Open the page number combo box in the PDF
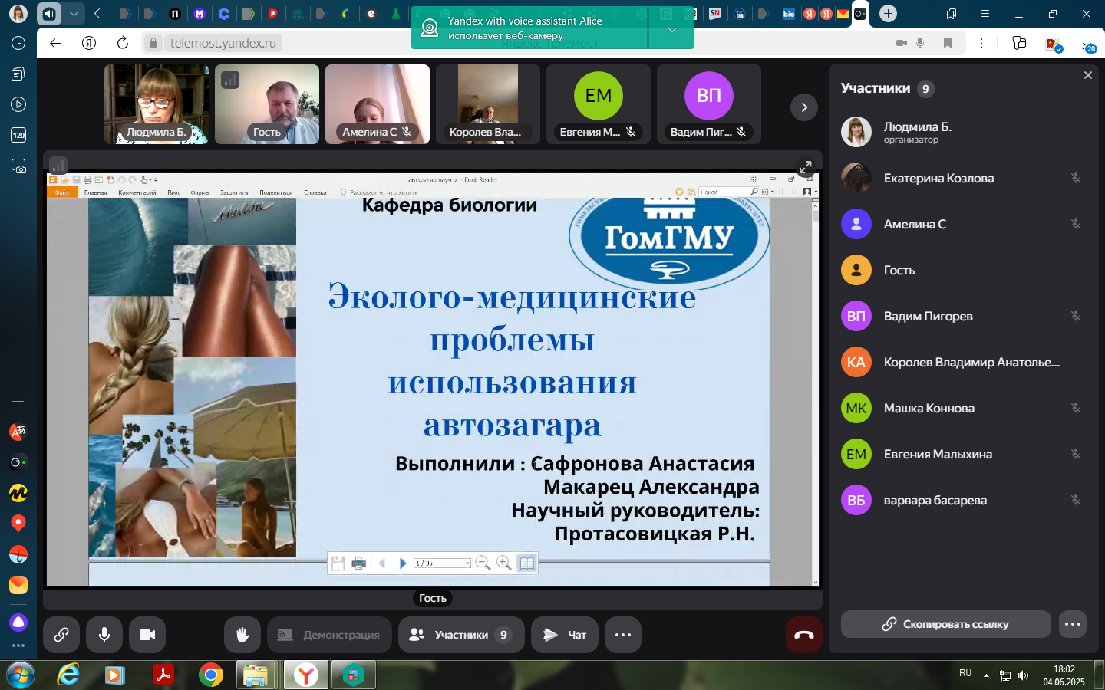Screen dimensions: 1105x690 442,563
